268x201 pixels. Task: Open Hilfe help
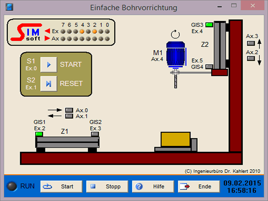[153, 186]
